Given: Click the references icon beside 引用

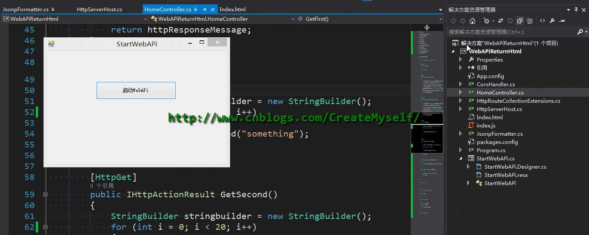Looking at the screenshot, I should [x=471, y=68].
